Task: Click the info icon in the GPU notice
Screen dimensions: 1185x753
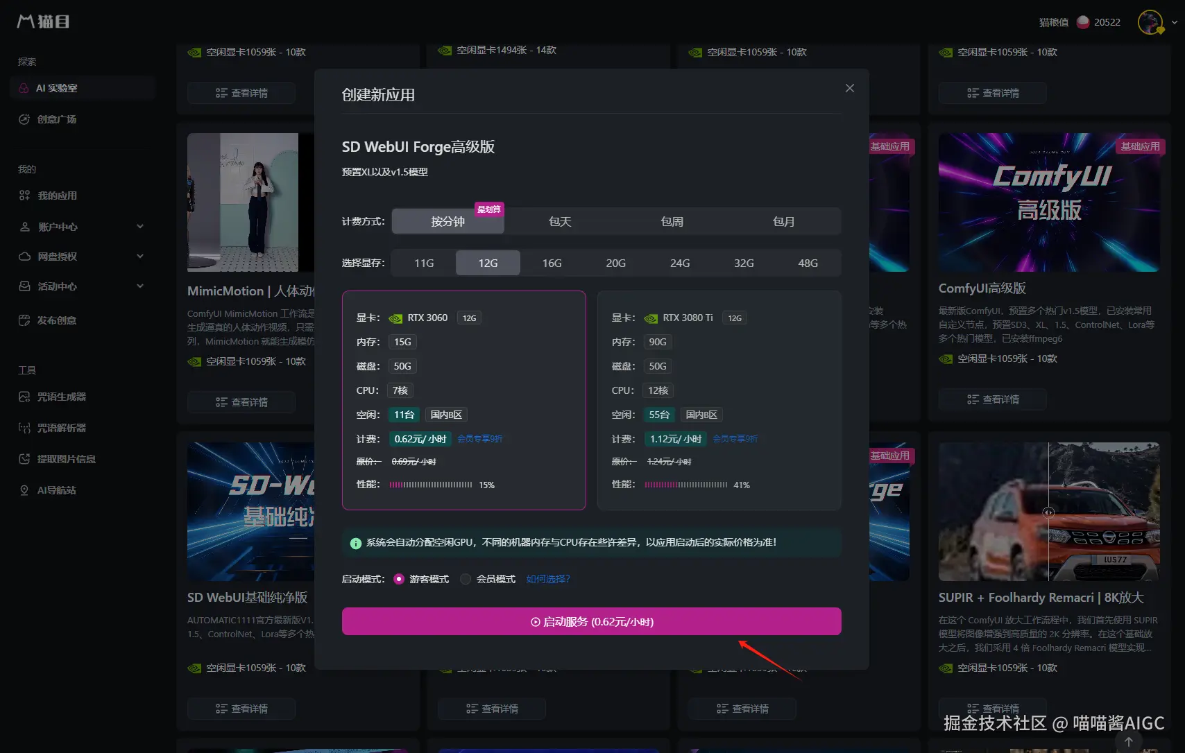Action: tap(356, 543)
